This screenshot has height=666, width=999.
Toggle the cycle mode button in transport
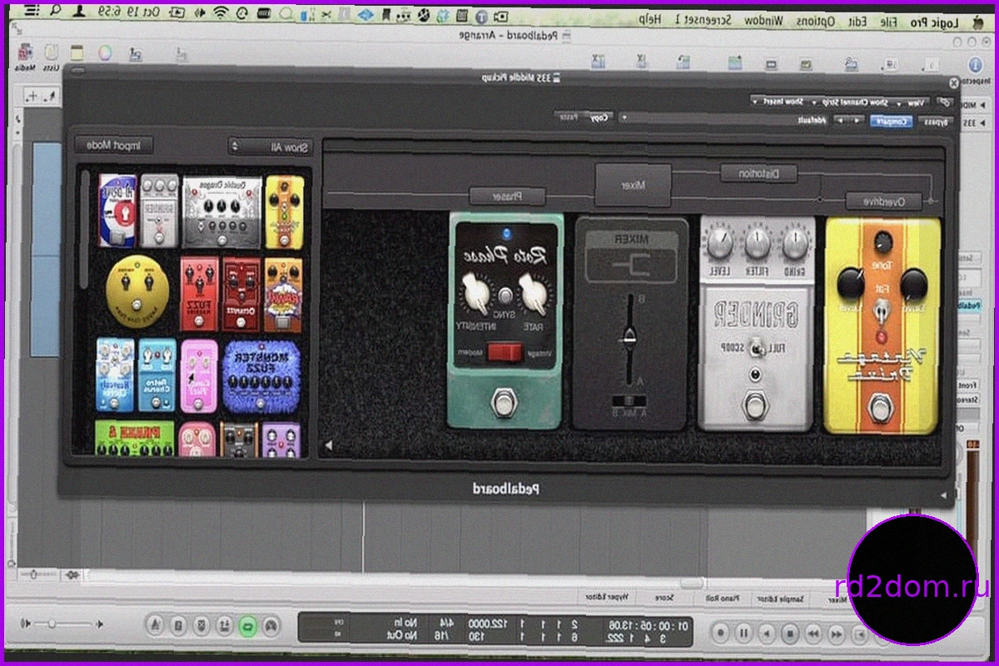point(246,624)
